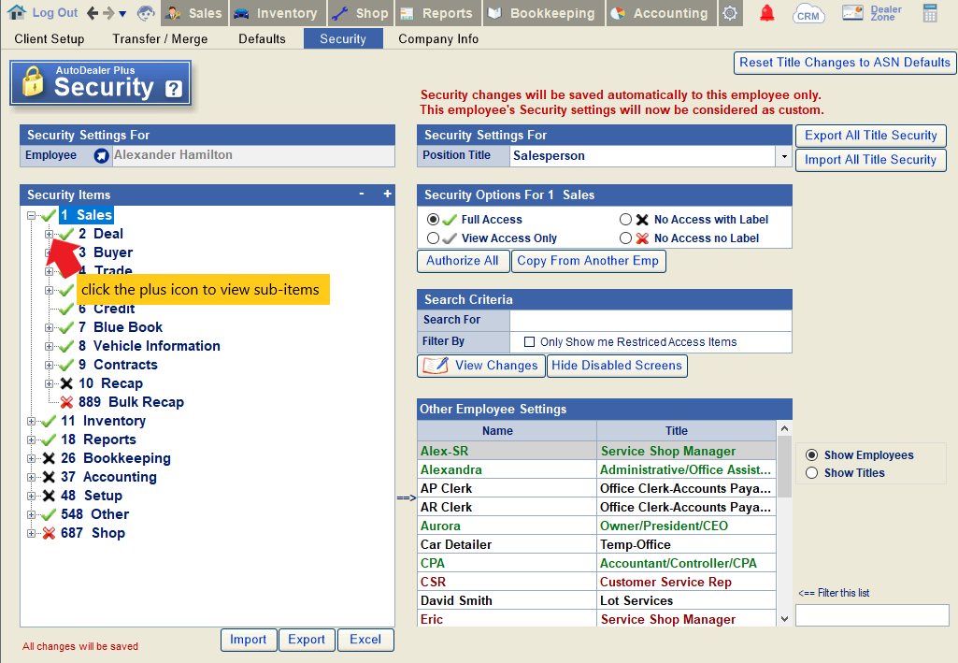Open the support agent headset icon
The height and width of the screenshot is (663, 958).
pos(146,13)
